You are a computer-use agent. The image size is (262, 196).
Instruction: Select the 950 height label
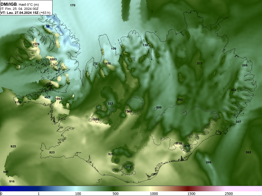(x=108, y=64)
